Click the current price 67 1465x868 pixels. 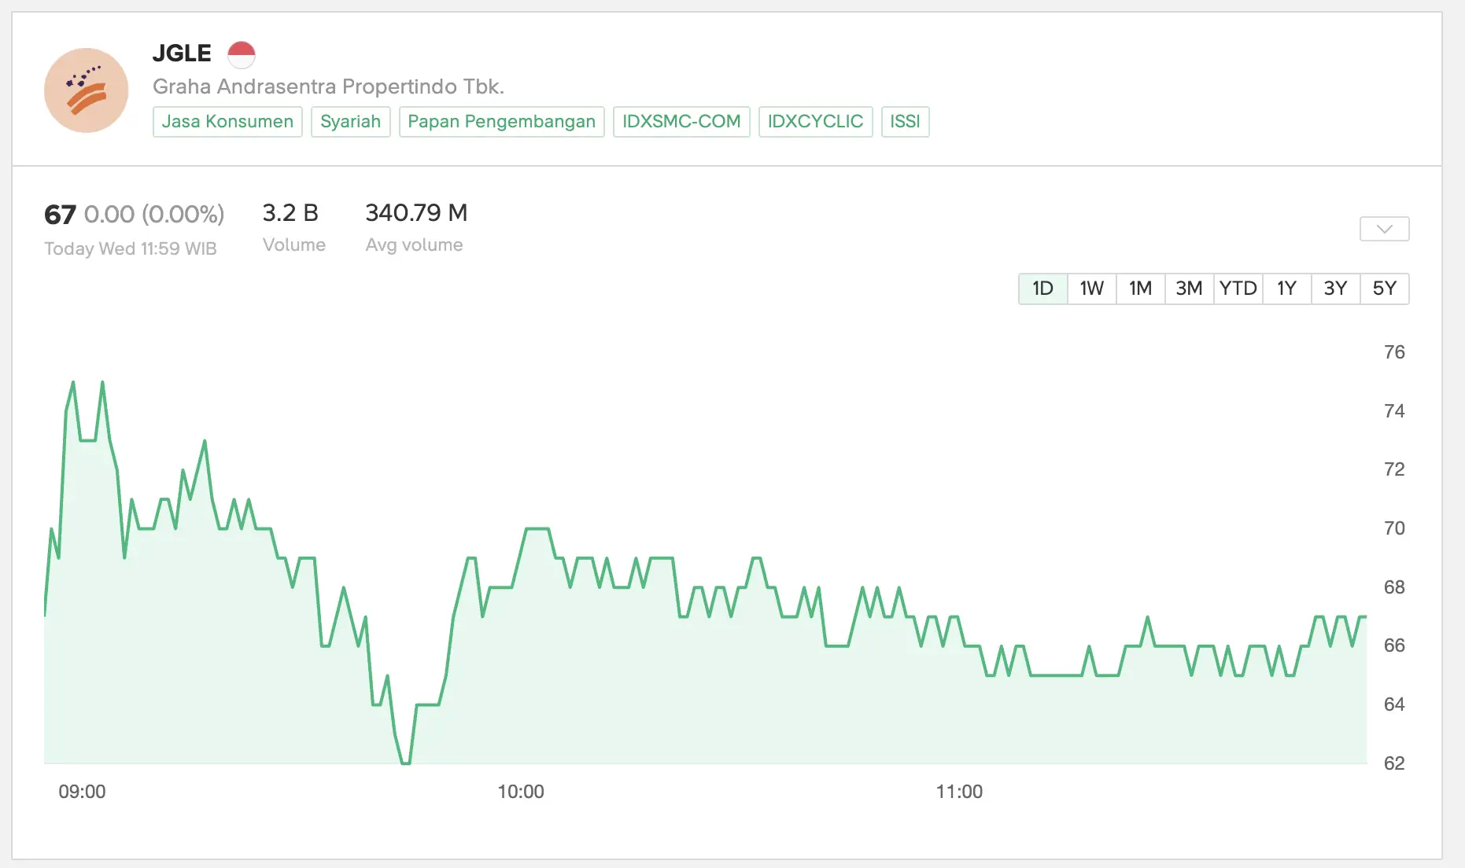[x=60, y=215]
